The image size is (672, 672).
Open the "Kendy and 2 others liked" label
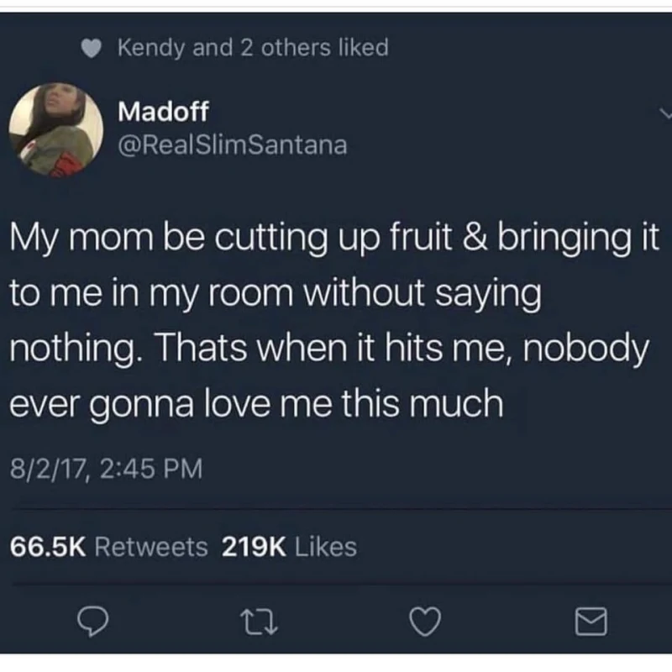tap(254, 47)
